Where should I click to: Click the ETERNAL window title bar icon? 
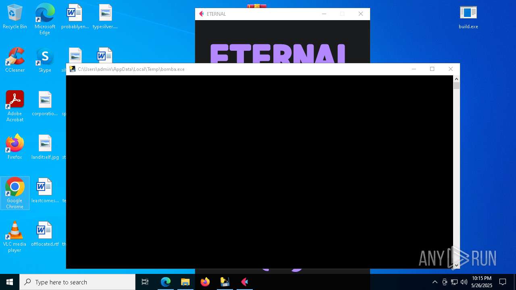(x=202, y=14)
